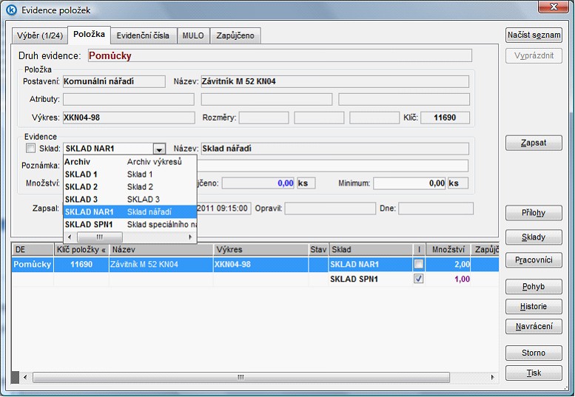The width and height of the screenshot is (575, 397).
Task: Click the Množství column header
Action: pos(448,249)
